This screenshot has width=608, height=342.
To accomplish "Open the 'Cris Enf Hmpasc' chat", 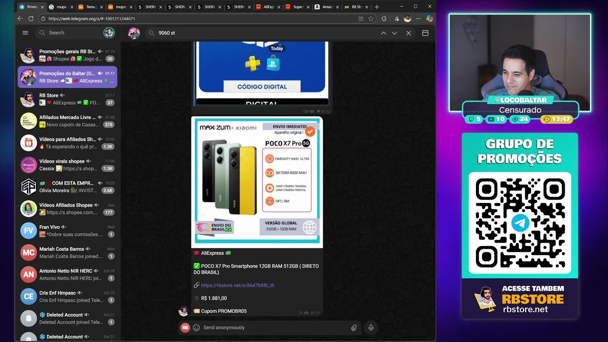I will tap(67, 296).
